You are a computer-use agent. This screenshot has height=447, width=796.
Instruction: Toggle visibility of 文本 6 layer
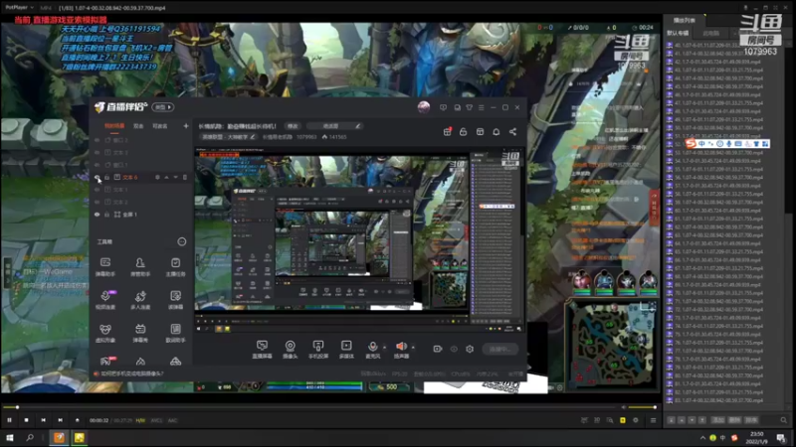click(x=97, y=178)
